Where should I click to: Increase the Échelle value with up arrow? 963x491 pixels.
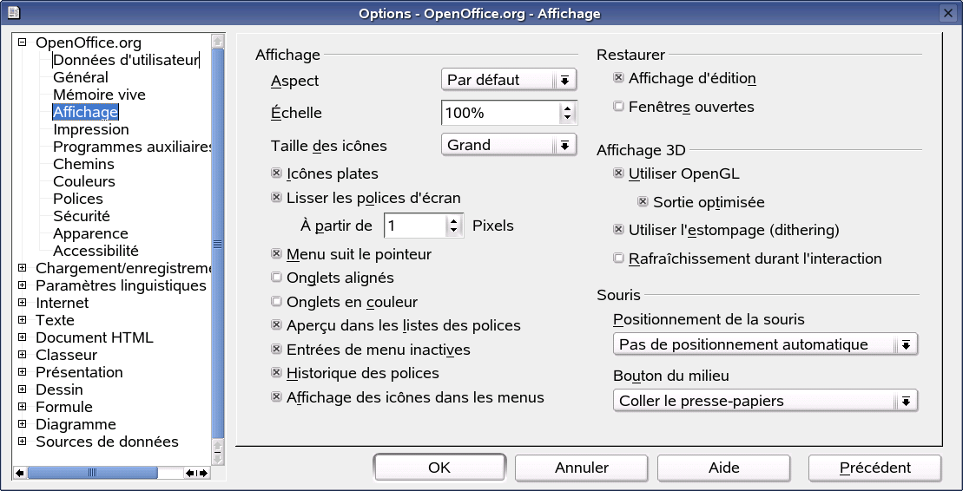568,108
